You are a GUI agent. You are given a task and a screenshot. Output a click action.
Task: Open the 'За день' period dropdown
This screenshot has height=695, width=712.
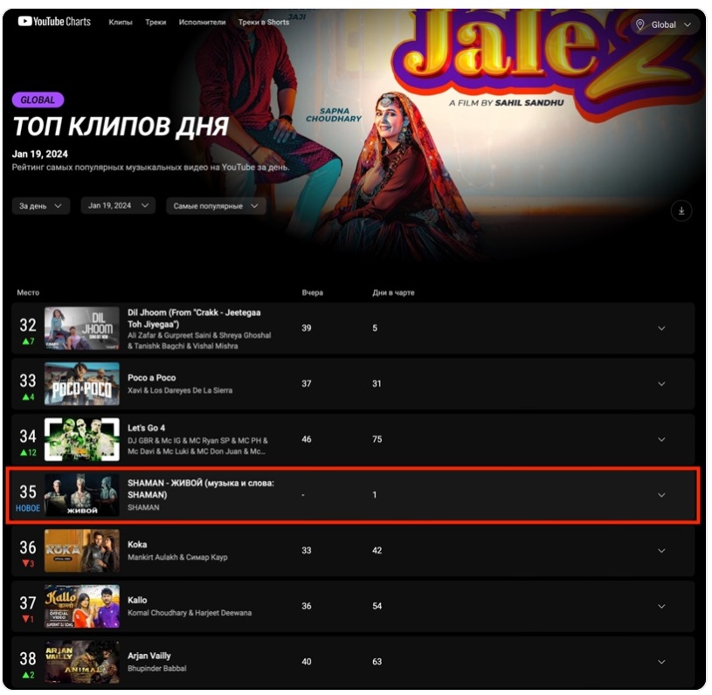(x=41, y=206)
